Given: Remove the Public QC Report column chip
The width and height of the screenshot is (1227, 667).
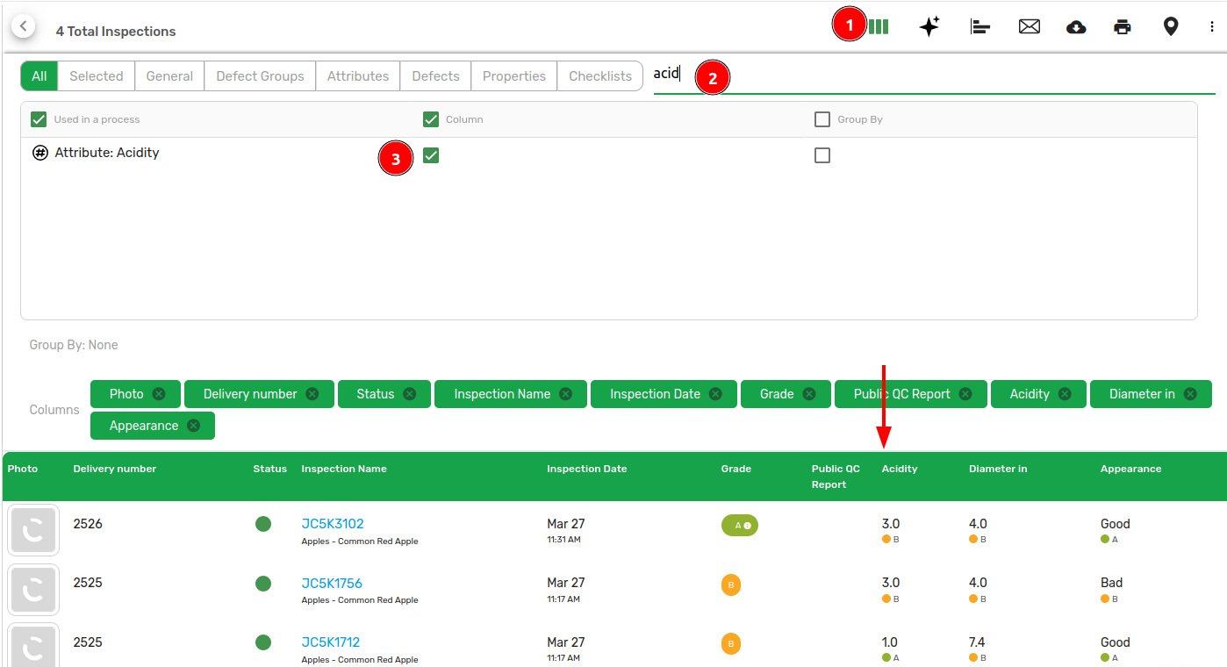Looking at the screenshot, I should click(965, 394).
